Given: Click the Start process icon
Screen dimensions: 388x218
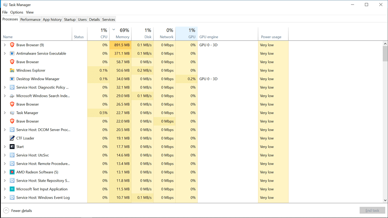Looking at the screenshot, I should coord(12,146).
